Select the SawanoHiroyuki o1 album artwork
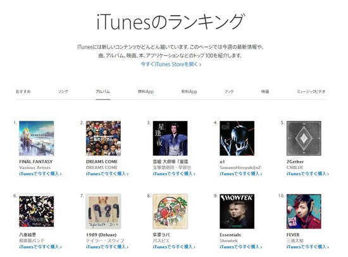 click(237, 138)
